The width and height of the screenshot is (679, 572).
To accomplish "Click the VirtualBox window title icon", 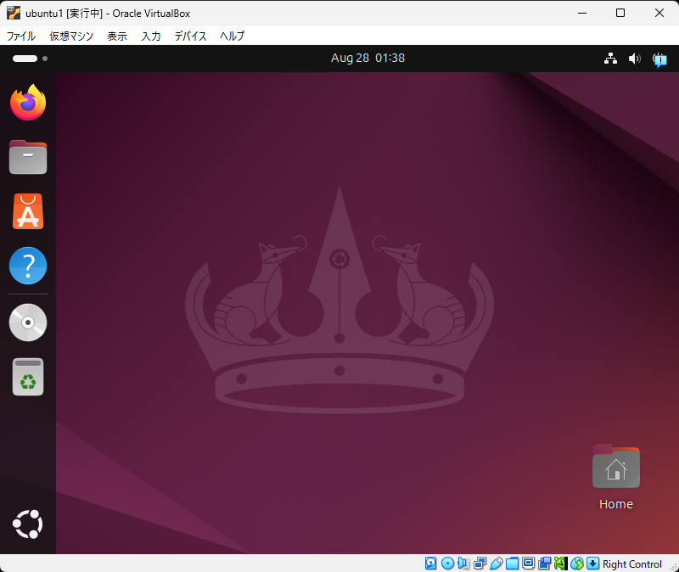I will [x=14, y=13].
